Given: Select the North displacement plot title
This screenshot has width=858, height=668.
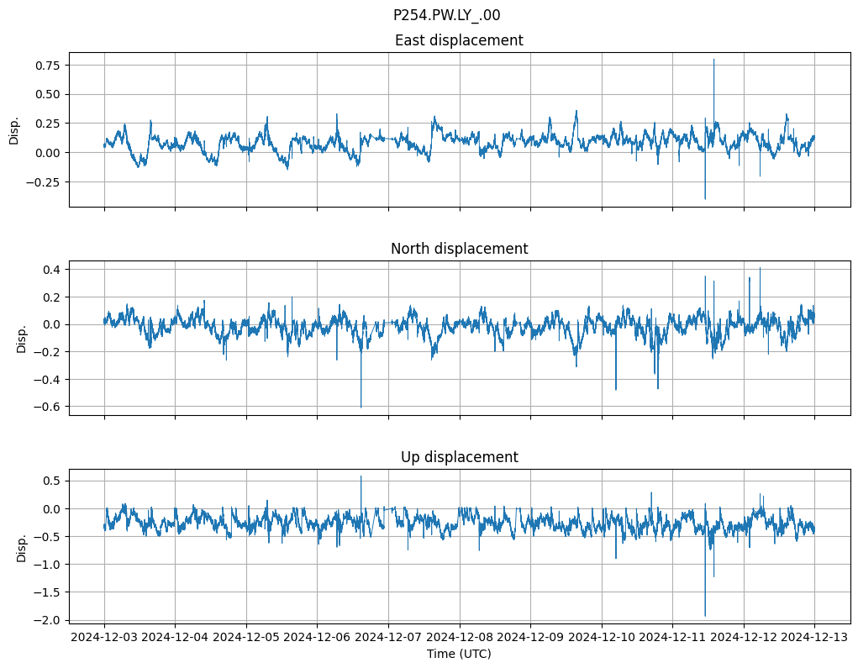Looking at the screenshot, I should pos(459,249).
